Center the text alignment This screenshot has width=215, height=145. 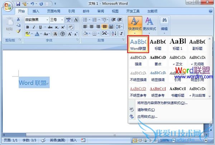[x=92, y=27]
